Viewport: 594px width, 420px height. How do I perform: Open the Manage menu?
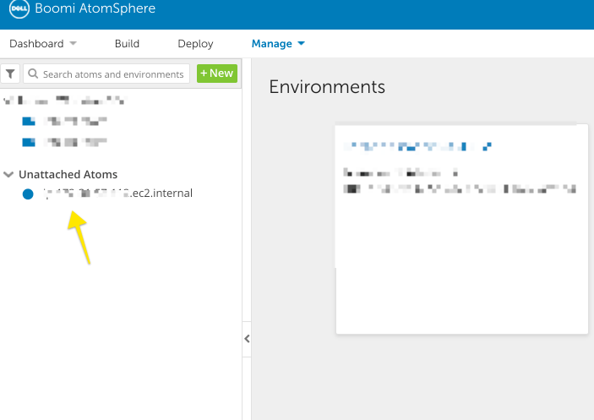pos(271,44)
